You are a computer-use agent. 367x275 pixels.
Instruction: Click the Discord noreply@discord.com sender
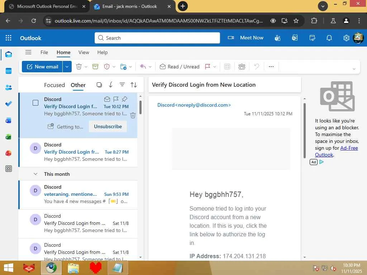tap(194, 105)
